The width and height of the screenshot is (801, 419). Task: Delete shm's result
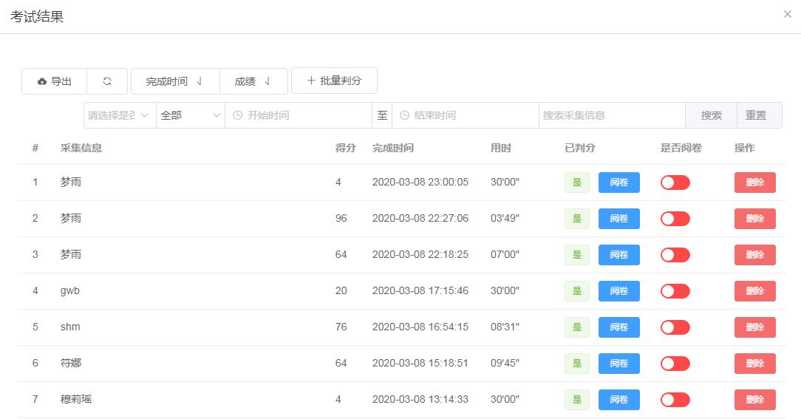(x=755, y=327)
